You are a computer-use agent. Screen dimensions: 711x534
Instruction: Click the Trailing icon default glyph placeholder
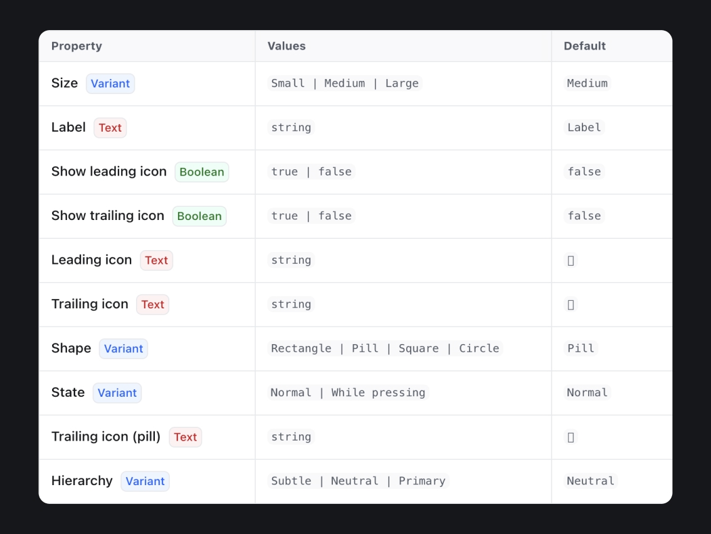571,305
